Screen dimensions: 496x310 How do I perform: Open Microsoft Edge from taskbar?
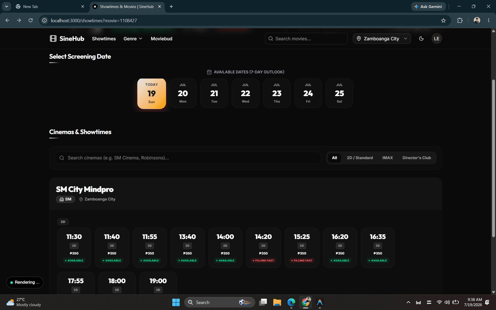(x=291, y=302)
